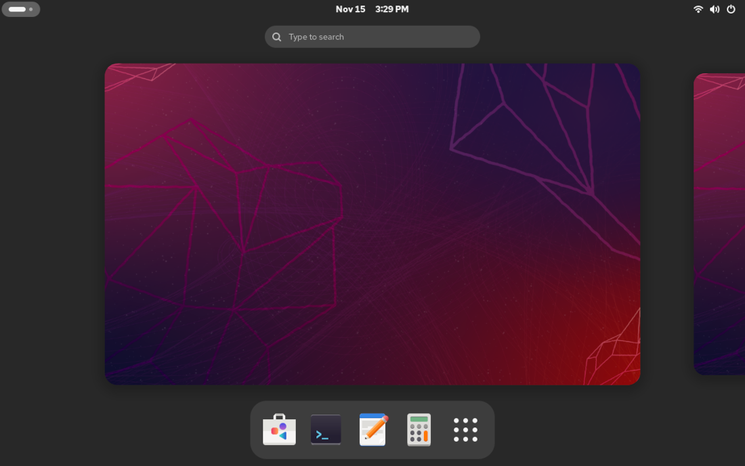Open the Show Applications grid
This screenshot has height=466, width=745.
tap(466, 429)
